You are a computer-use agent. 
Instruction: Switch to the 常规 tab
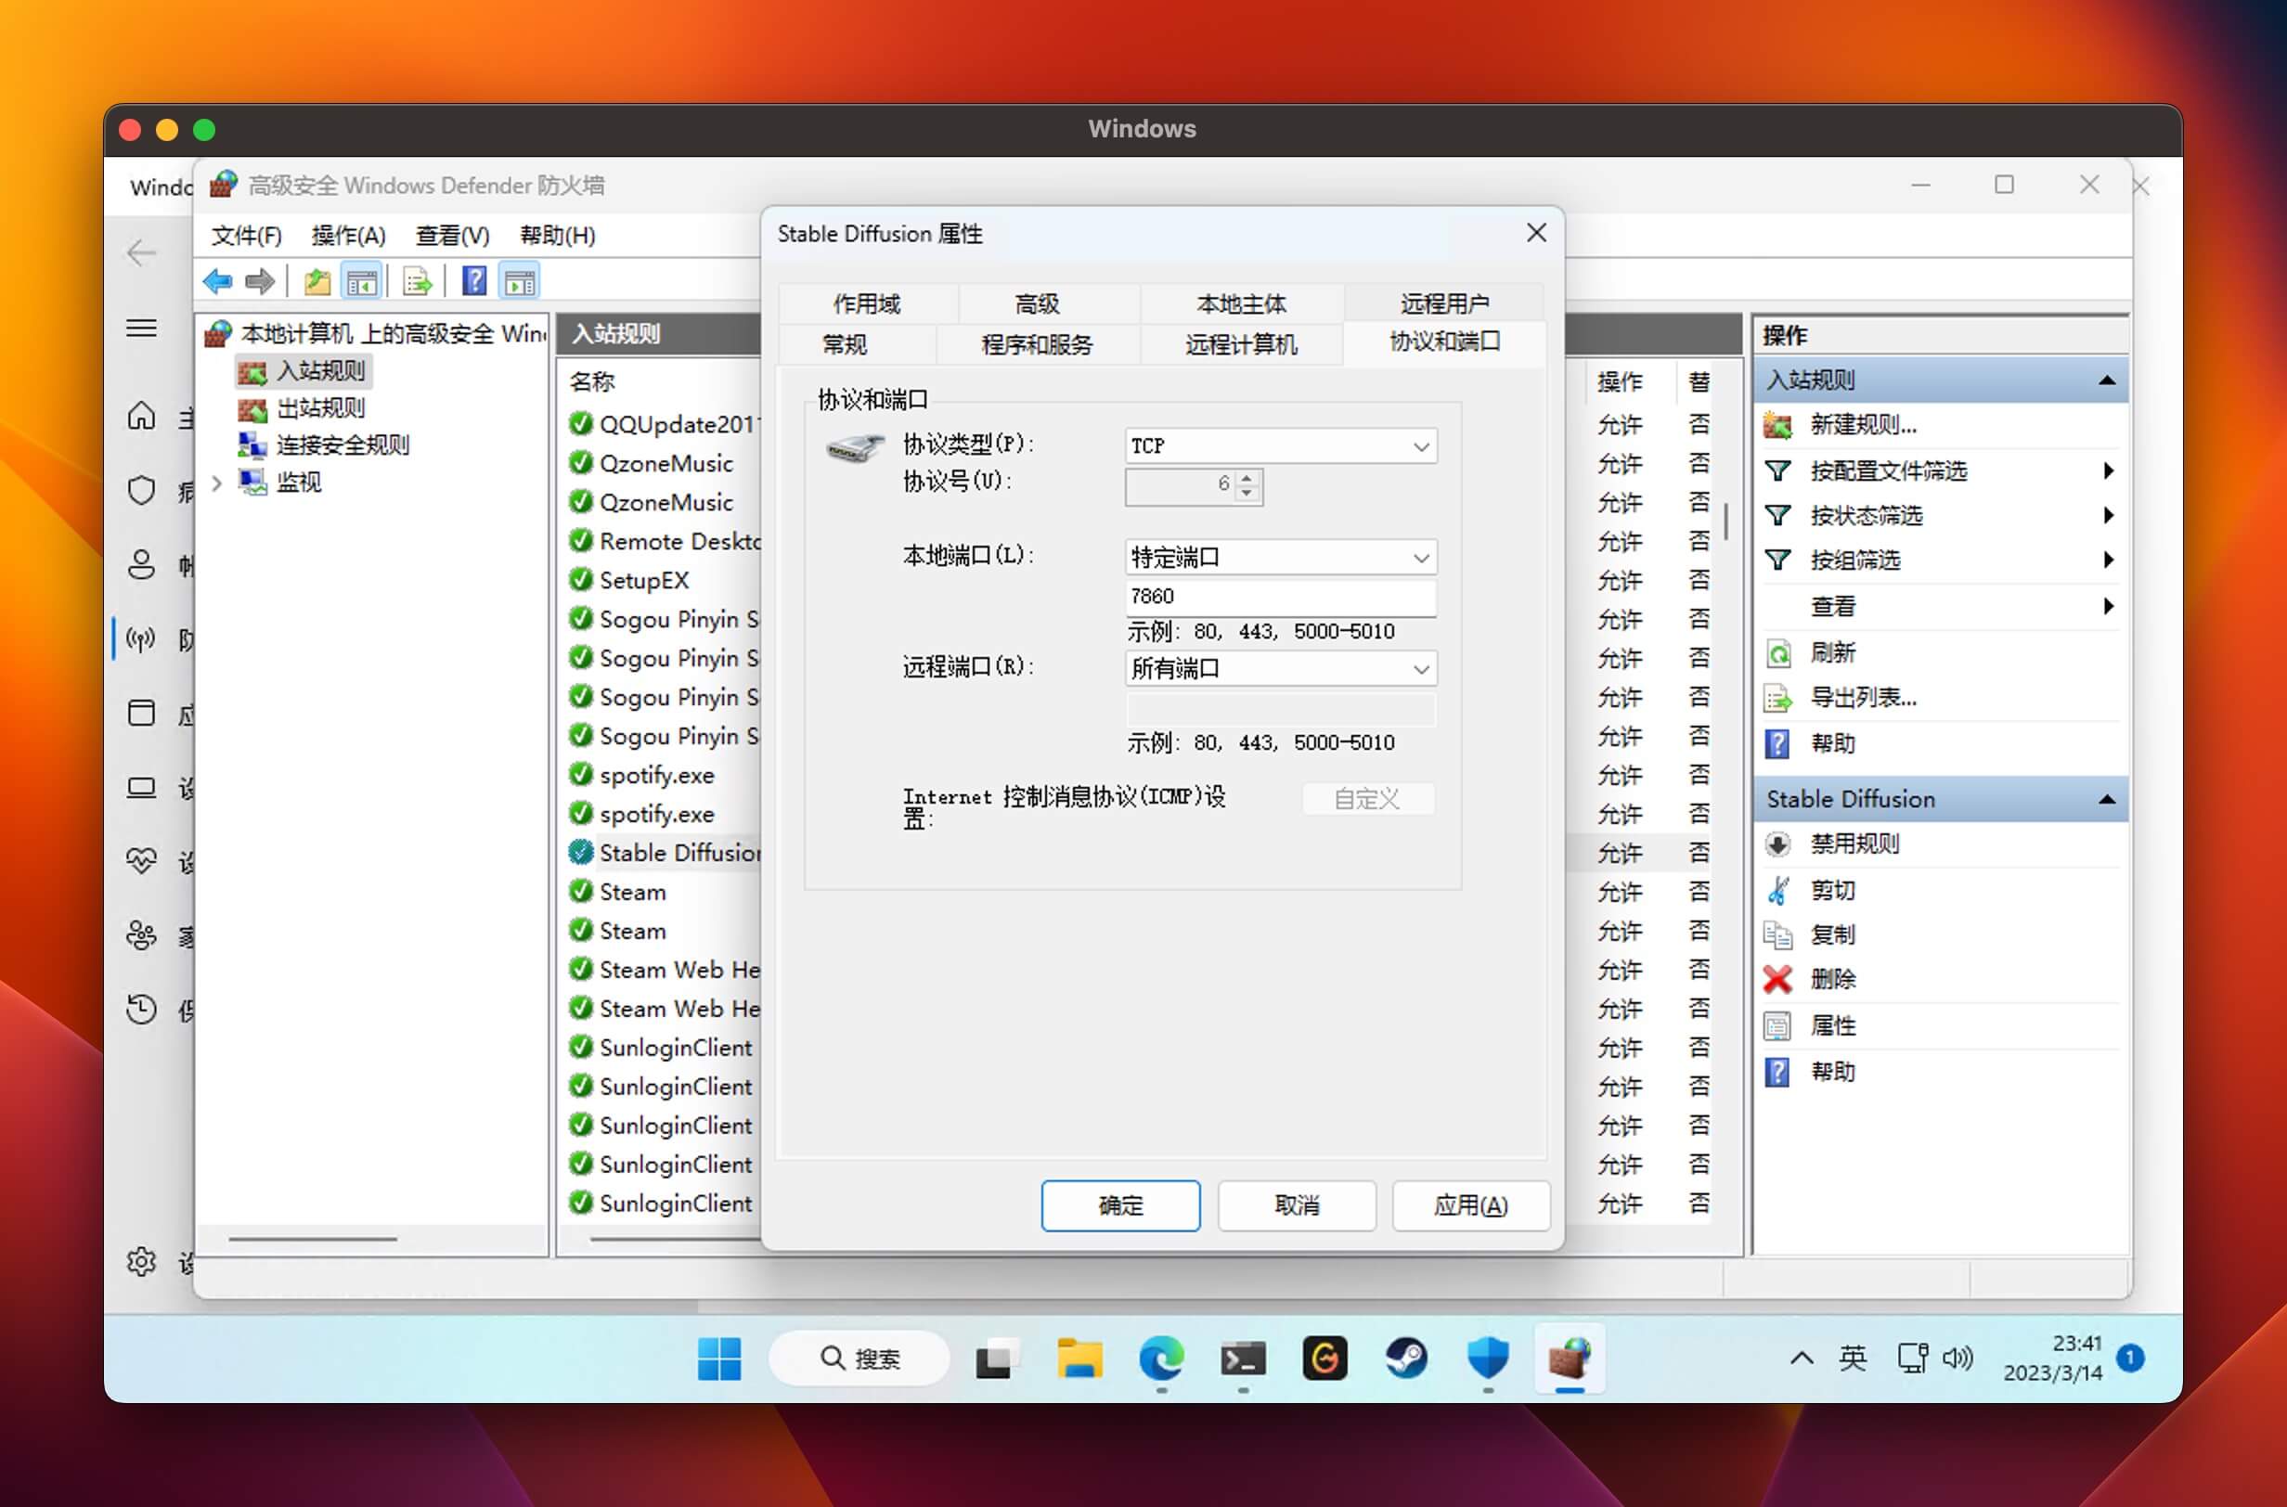[845, 344]
